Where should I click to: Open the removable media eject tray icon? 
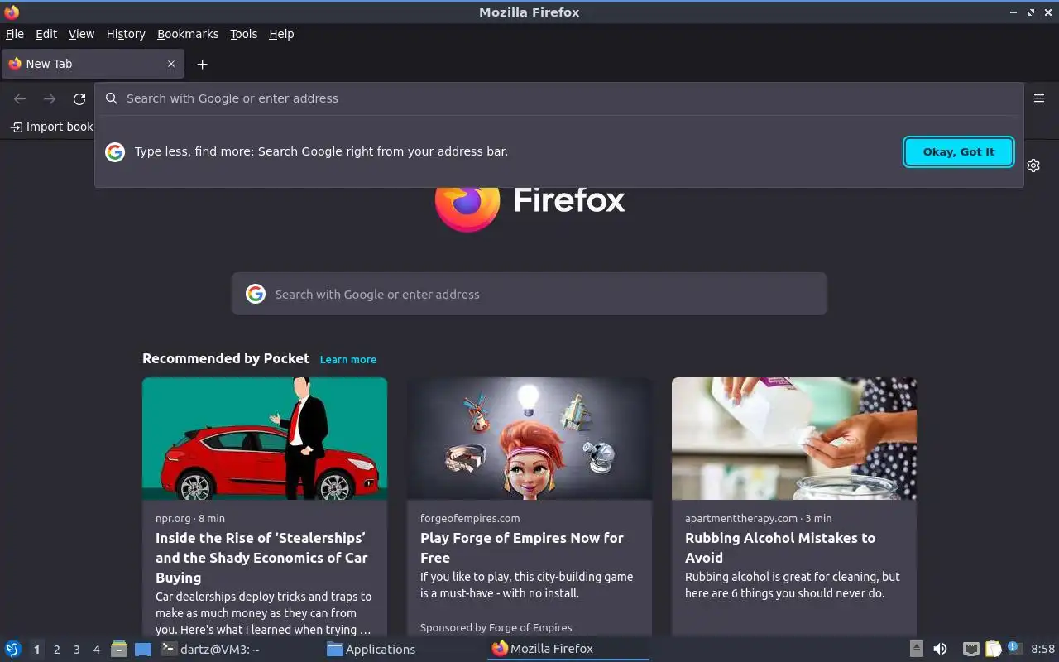[x=916, y=649]
